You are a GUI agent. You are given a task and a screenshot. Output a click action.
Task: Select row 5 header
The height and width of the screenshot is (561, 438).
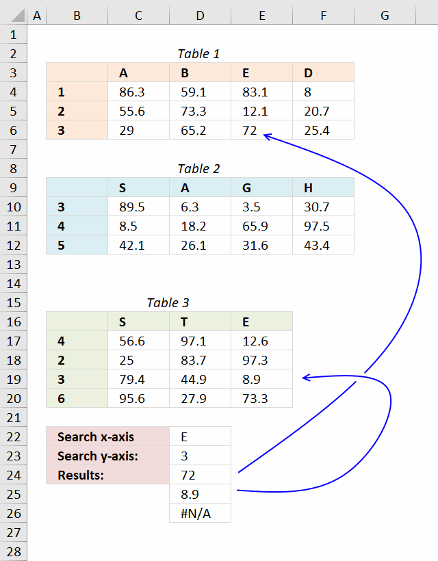point(14,111)
